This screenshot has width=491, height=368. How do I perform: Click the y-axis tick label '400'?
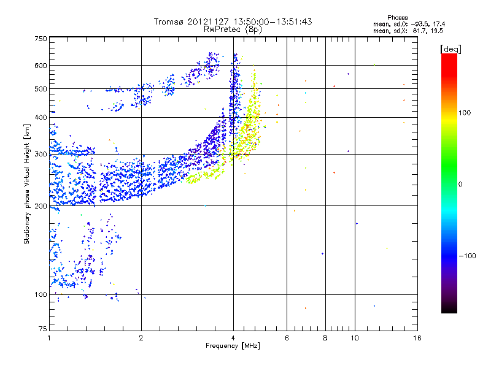coord(41,117)
